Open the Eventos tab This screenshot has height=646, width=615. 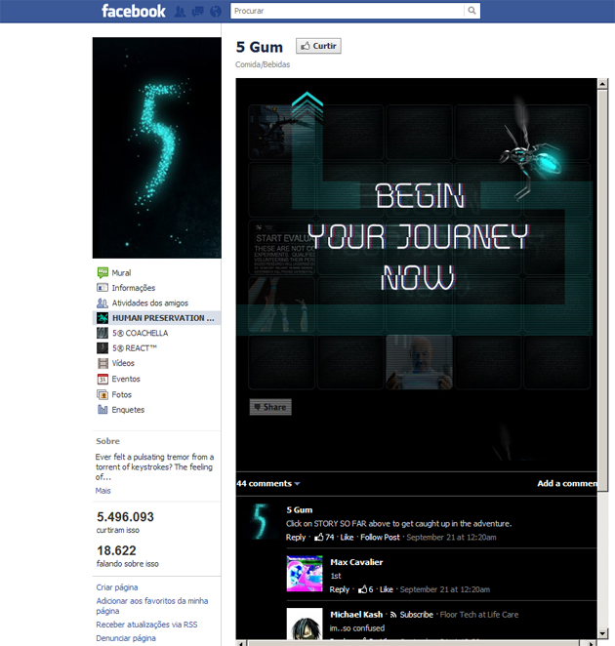(126, 379)
